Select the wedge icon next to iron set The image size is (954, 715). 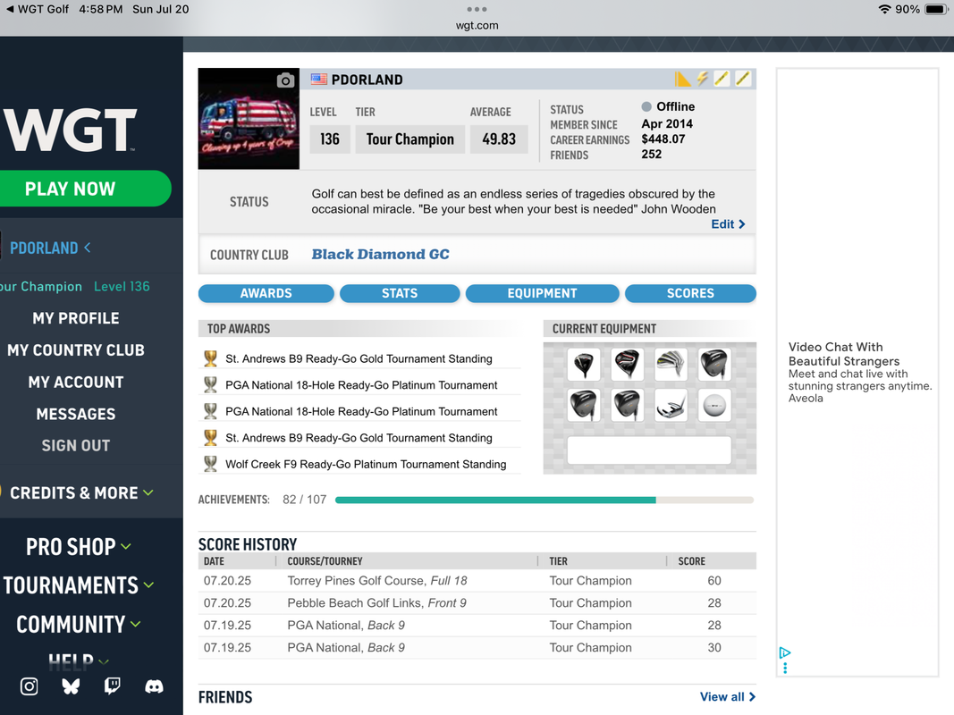coord(713,364)
